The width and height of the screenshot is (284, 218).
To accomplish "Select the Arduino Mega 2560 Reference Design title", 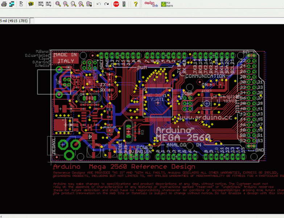I will click(x=124, y=166).
